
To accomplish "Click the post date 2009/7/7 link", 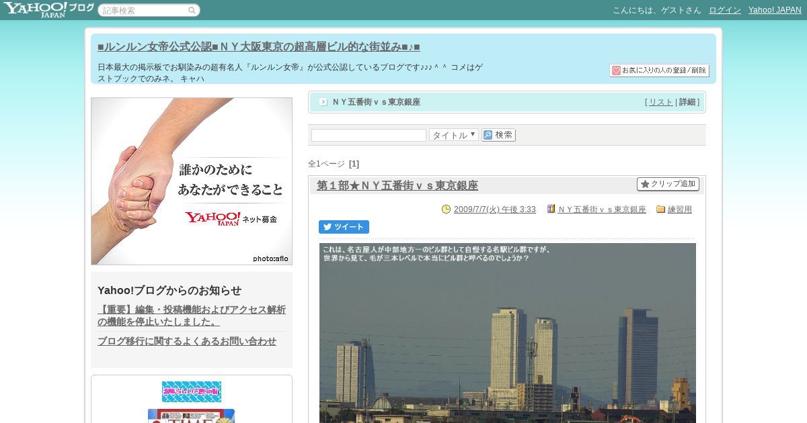I will [495, 209].
